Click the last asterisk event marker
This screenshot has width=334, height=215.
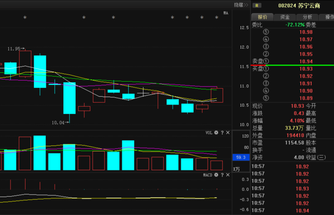pyautogui.click(x=217, y=17)
